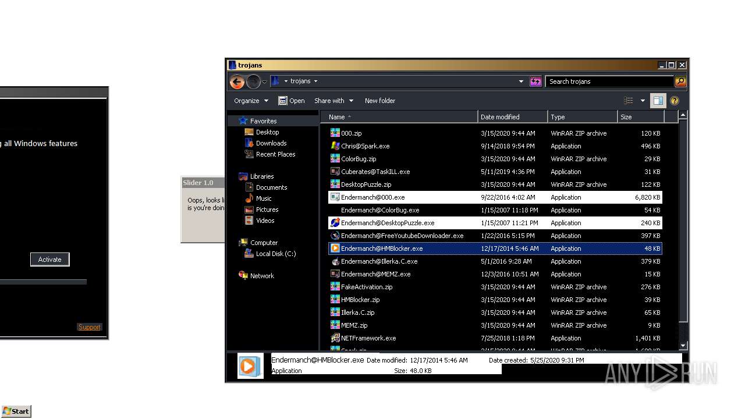This screenshot has width=745, height=419.
Task: Open Local Disk (C:)
Action: (275, 254)
